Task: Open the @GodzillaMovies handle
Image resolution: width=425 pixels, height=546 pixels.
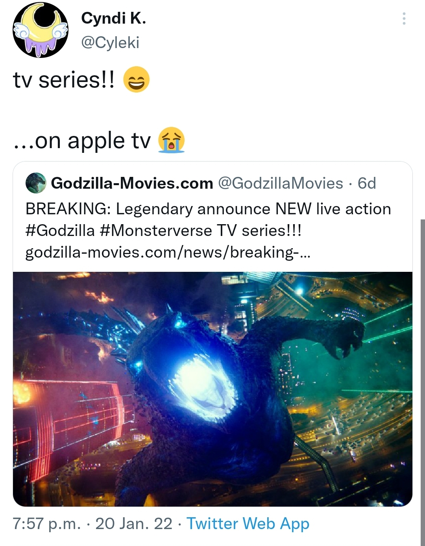Action: [281, 183]
